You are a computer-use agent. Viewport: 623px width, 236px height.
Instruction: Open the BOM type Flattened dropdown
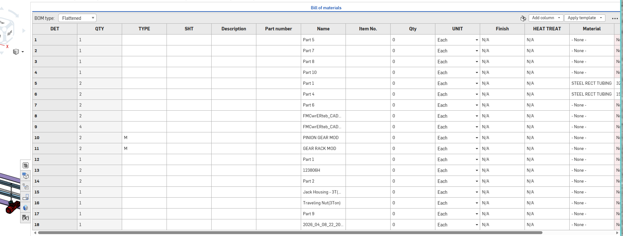[77, 18]
